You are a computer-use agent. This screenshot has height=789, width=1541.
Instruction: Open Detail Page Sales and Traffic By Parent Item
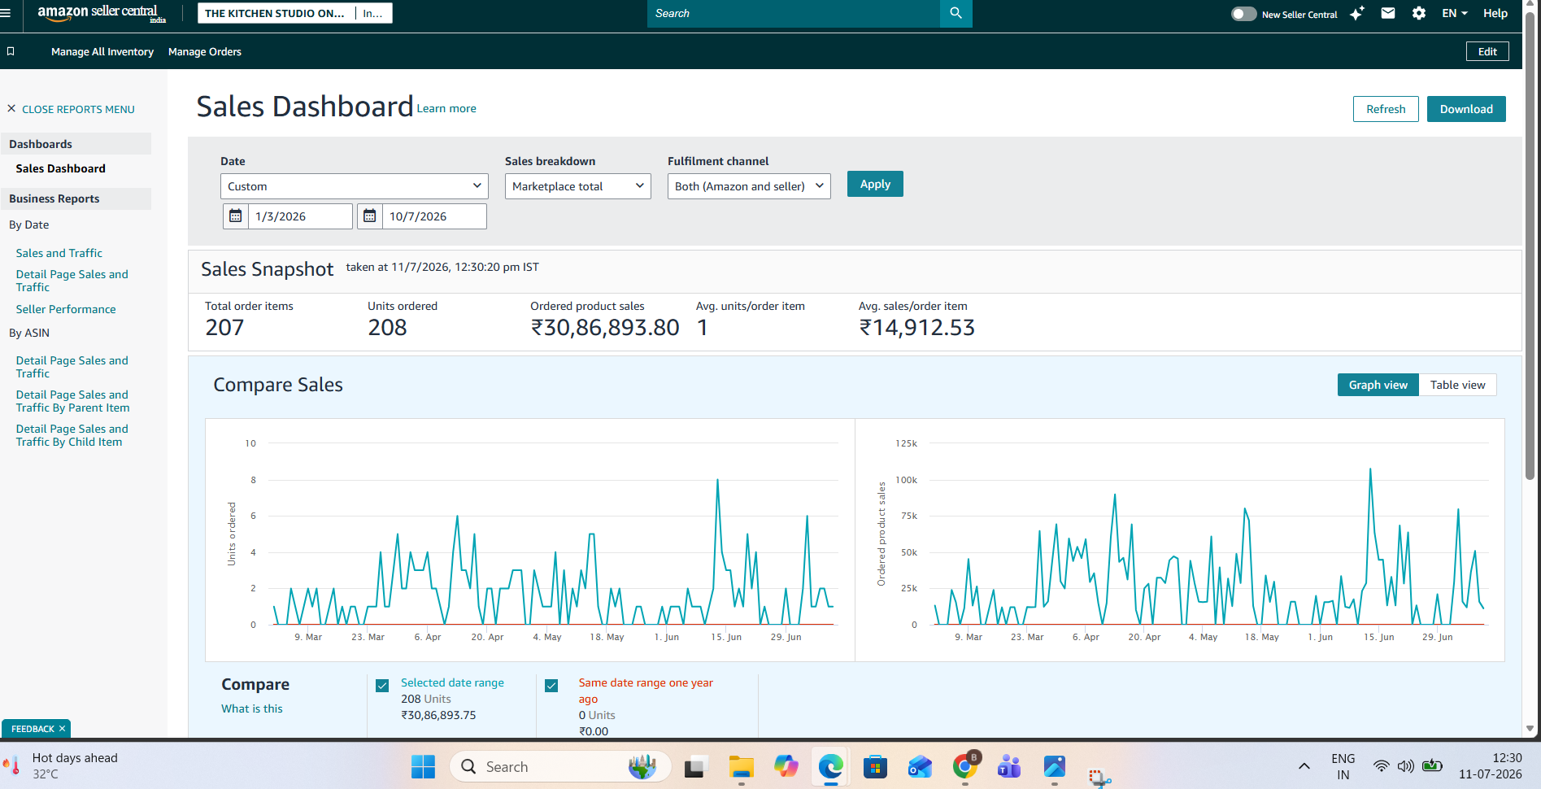pos(73,401)
